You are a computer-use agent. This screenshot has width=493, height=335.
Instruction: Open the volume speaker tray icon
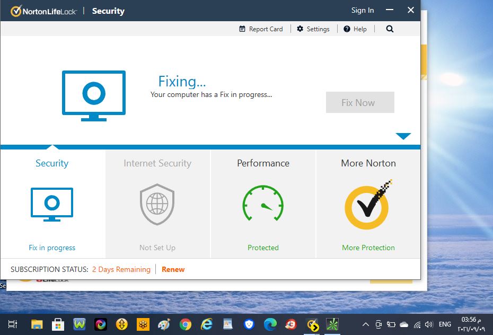(429, 324)
